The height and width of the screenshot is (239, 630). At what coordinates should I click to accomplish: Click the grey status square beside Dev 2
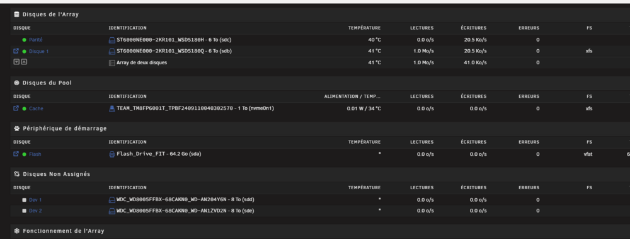pos(25,211)
